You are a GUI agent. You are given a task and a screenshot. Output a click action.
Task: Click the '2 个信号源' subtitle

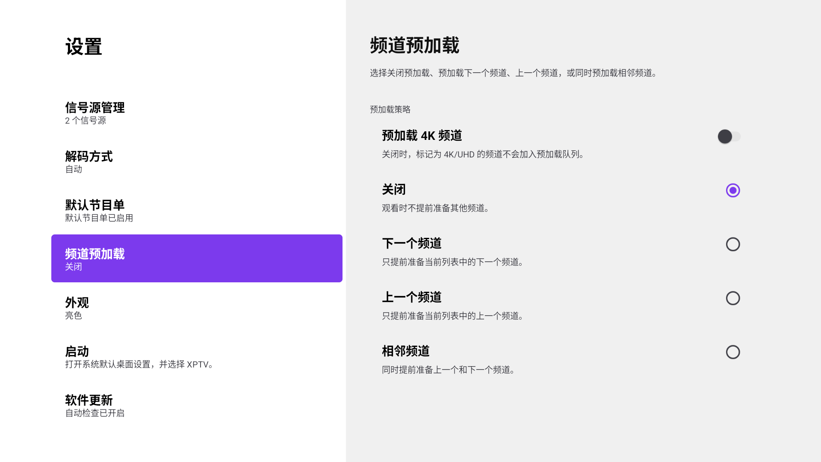[x=86, y=121]
